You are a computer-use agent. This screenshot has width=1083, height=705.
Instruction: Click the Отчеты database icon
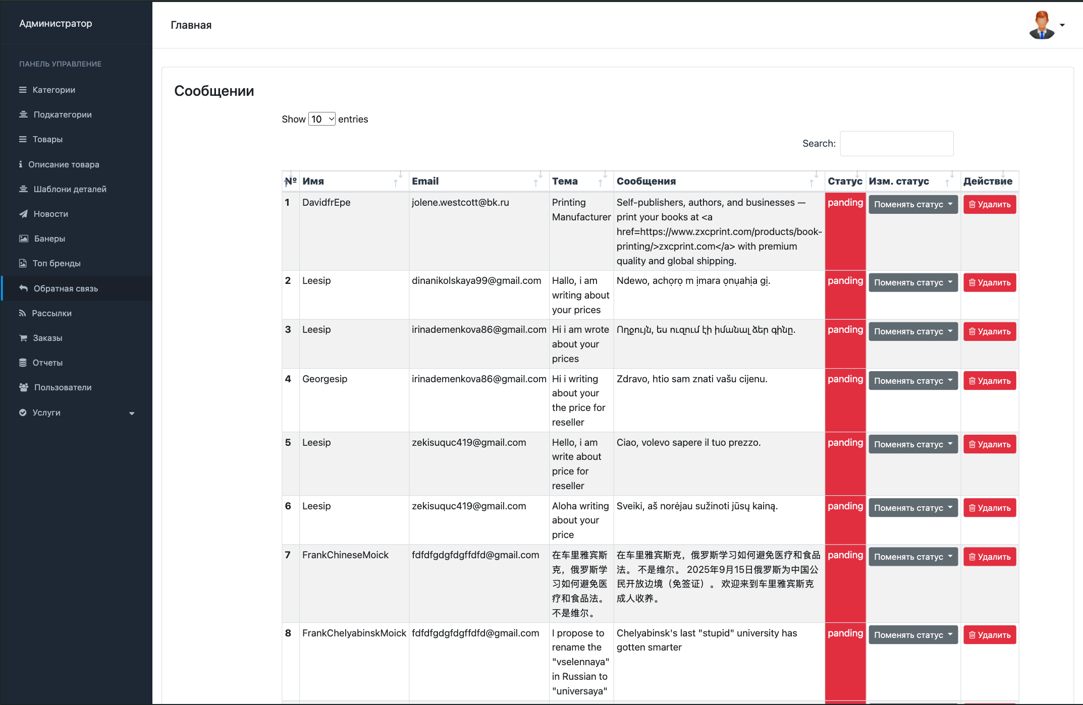click(x=23, y=363)
